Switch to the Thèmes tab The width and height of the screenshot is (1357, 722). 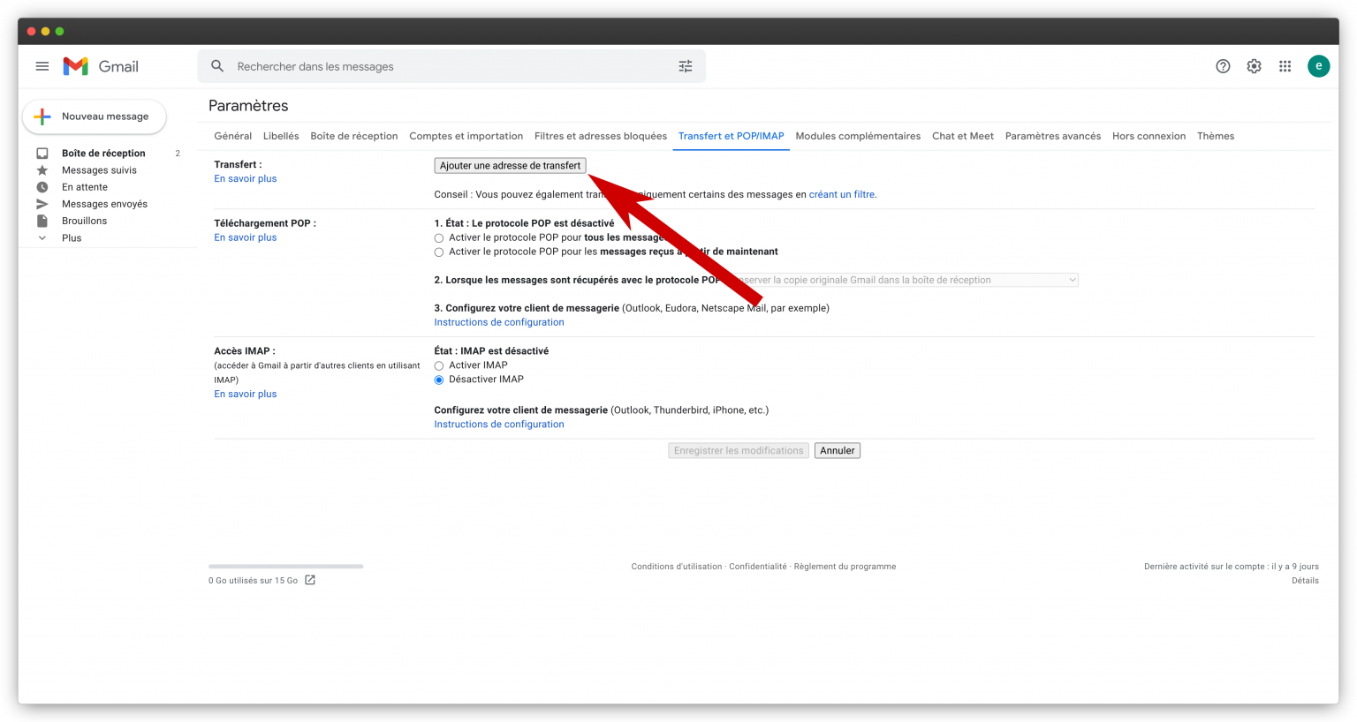click(1216, 135)
